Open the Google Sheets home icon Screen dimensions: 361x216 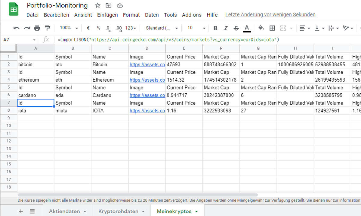pos(13,10)
